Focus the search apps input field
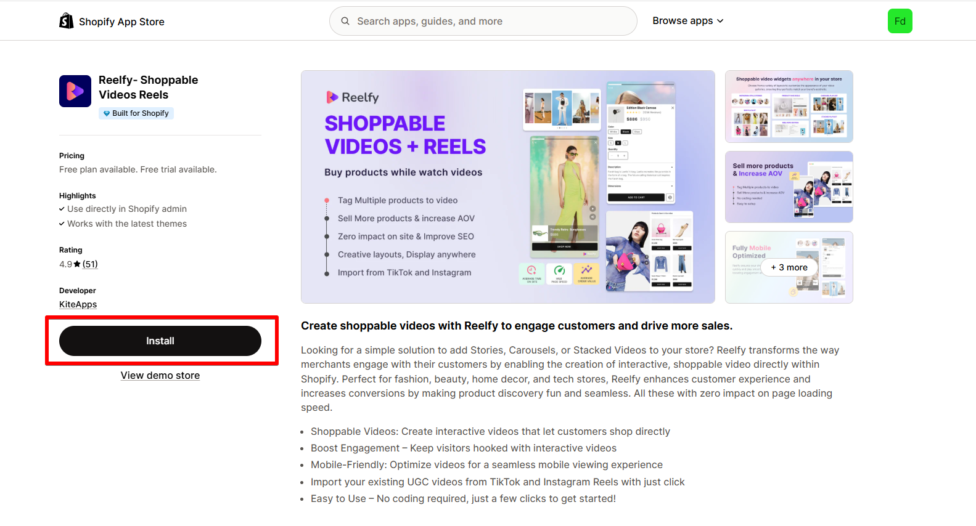 483,21
